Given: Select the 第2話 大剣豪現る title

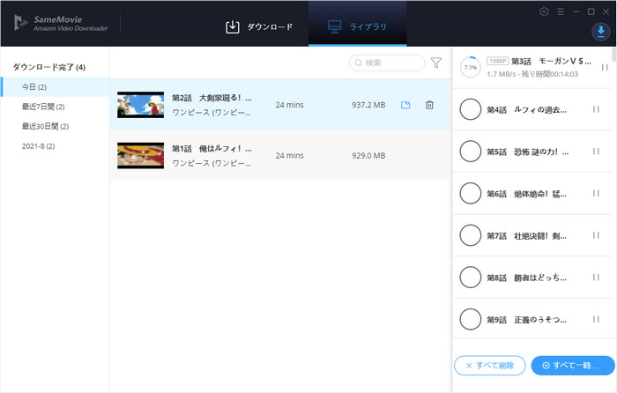Looking at the screenshot, I should coord(212,98).
